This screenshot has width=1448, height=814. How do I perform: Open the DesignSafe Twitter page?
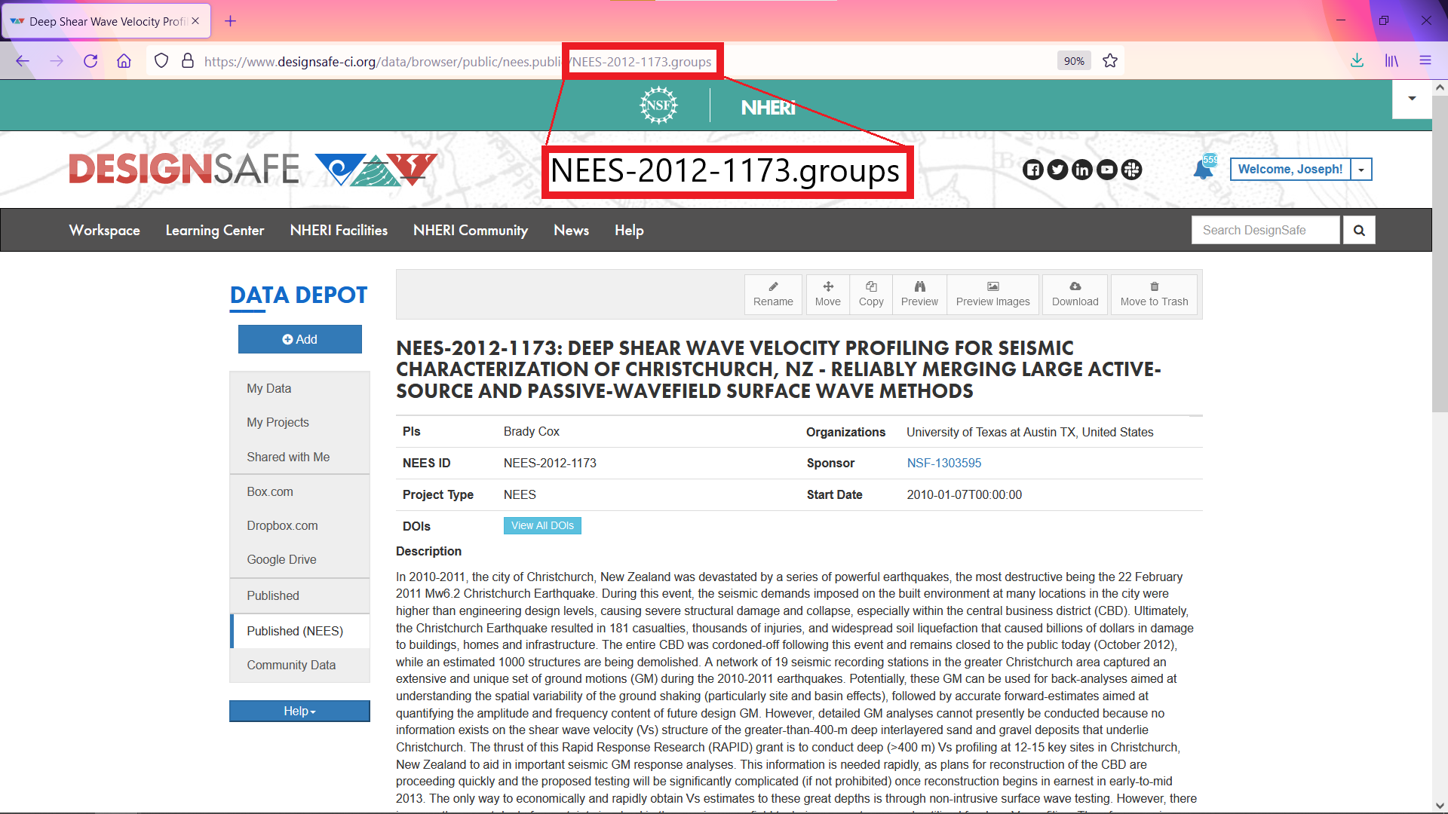1057,170
